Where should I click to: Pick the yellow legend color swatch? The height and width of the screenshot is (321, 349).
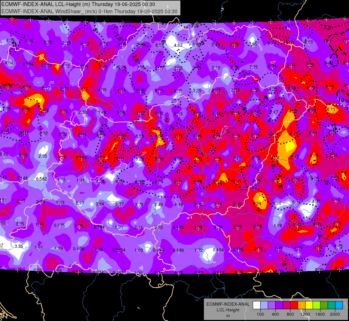click(309, 305)
